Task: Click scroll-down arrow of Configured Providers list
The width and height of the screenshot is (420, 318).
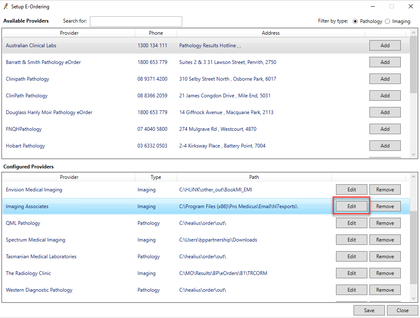Action: pos(413,298)
